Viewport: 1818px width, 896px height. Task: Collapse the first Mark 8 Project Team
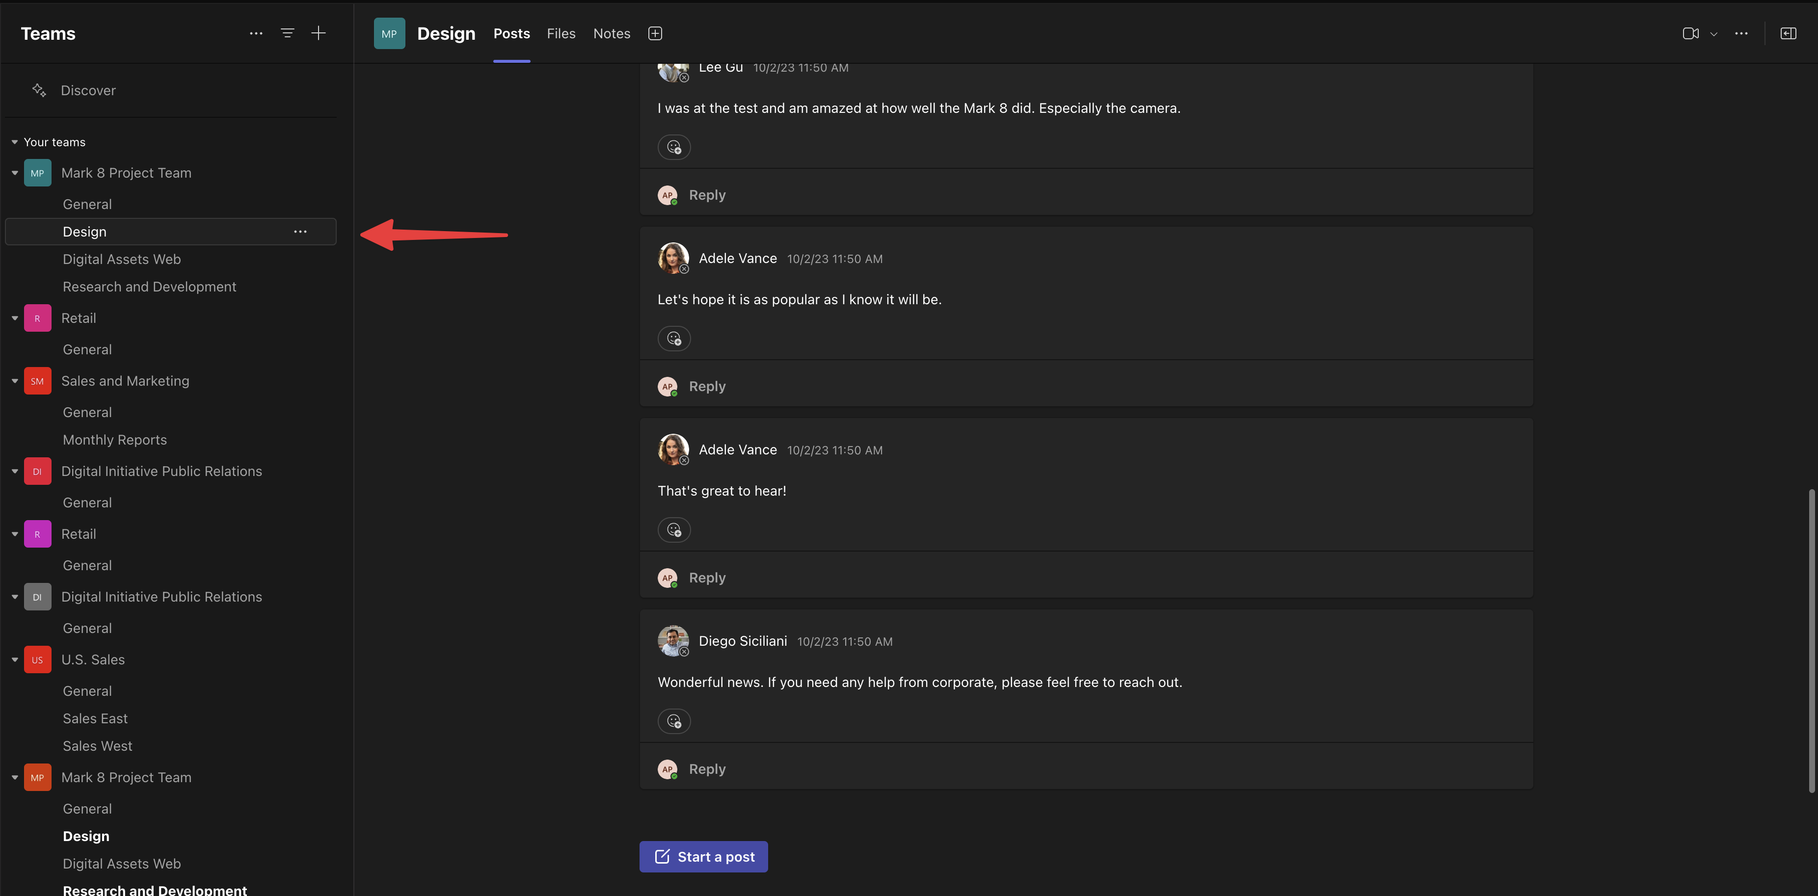pos(14,173)
